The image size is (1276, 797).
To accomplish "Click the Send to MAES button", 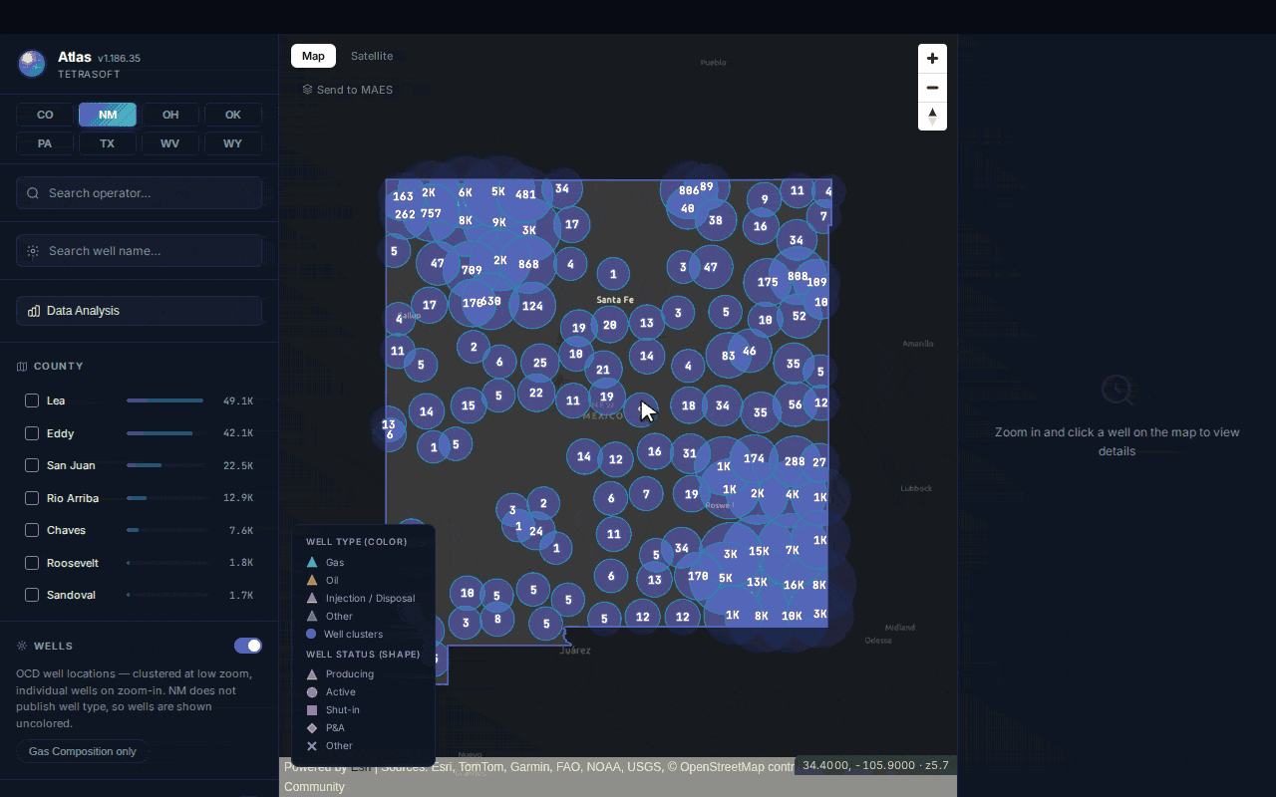I will click(x=348, y=90).
